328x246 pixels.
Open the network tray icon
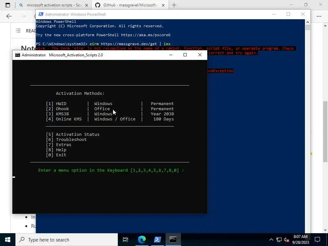(279, 240)
